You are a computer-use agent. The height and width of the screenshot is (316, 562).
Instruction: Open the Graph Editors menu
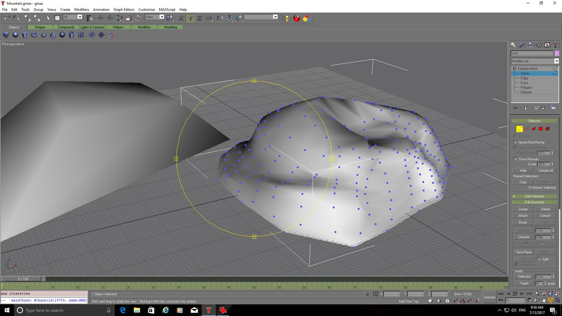[x=124, y=9]
